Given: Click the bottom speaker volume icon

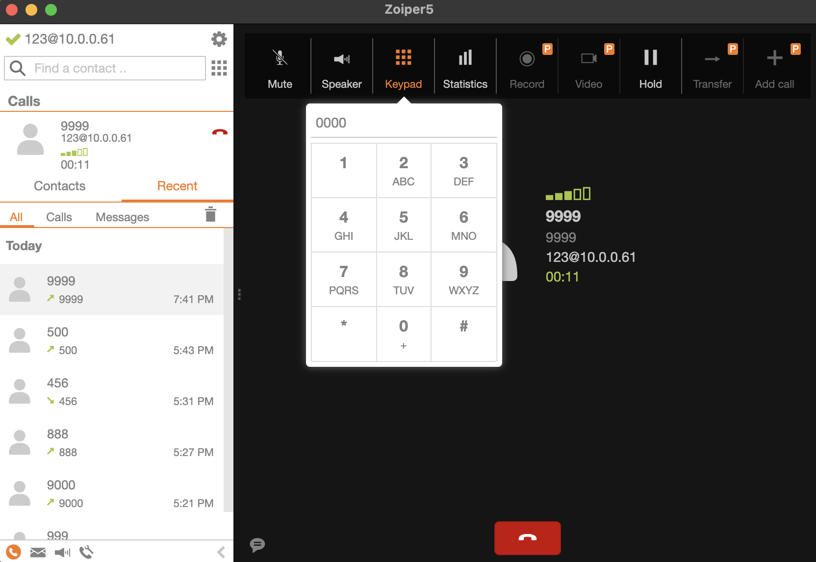Looking at the screenshot, I should pyautogui.click(x=62, y=553).
